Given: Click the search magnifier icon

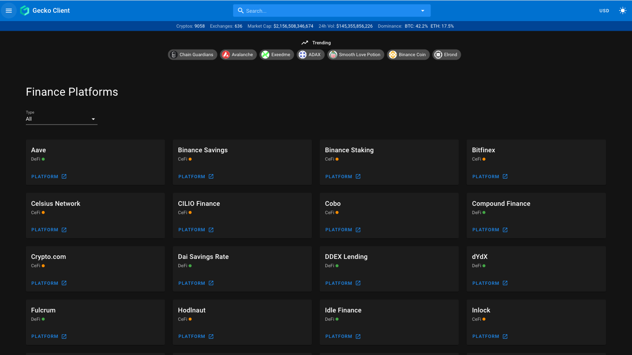Looking at the screenshot, I should coord(241,11).
